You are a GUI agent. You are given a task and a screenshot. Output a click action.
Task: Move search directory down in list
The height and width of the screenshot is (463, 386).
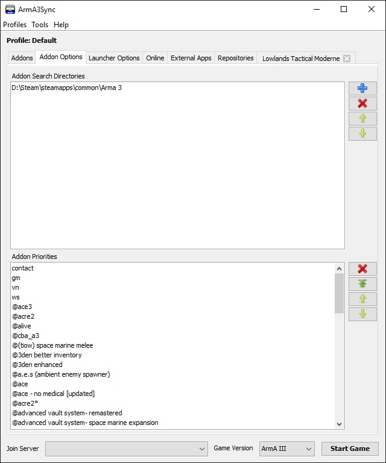(362, 133)
